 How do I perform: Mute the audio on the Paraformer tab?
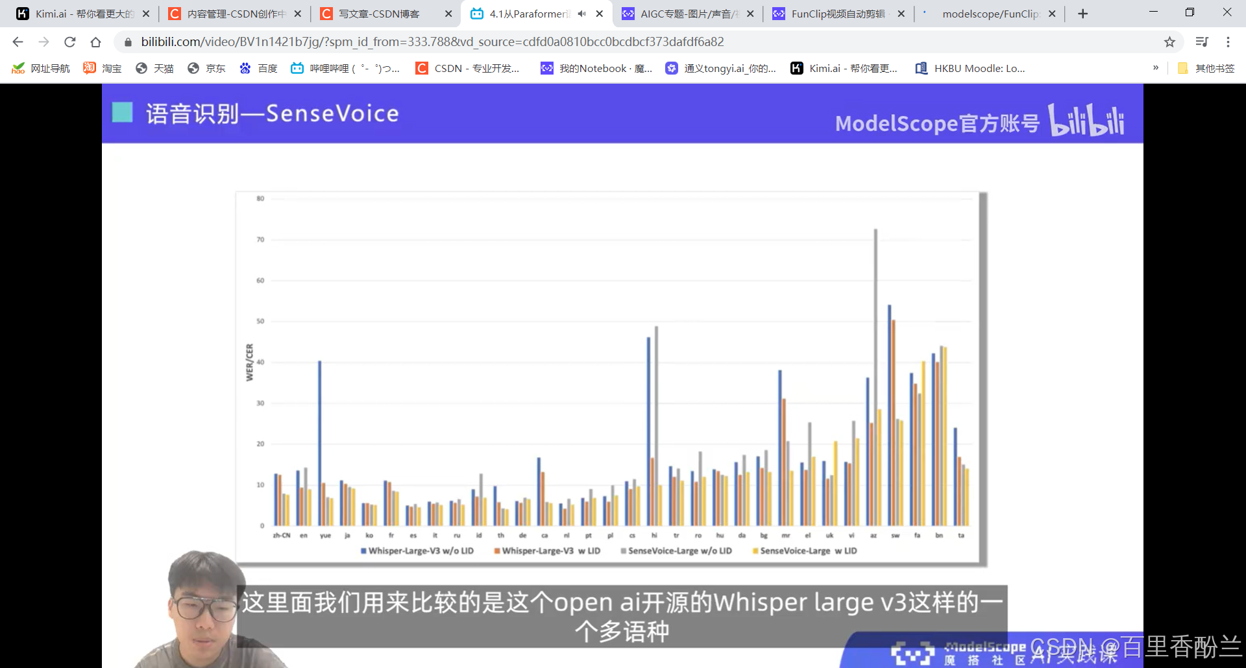coord(581,14)
